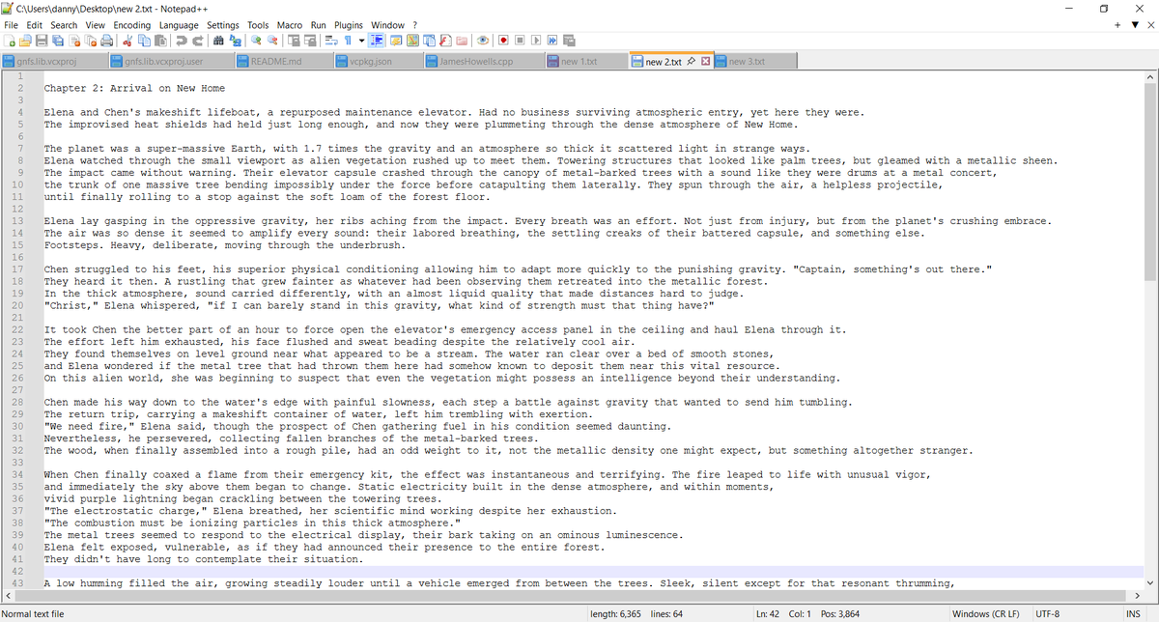Open user-defined language dialog icon
The height and width of the screenshot is (622, 1159).
pos(396,42)
